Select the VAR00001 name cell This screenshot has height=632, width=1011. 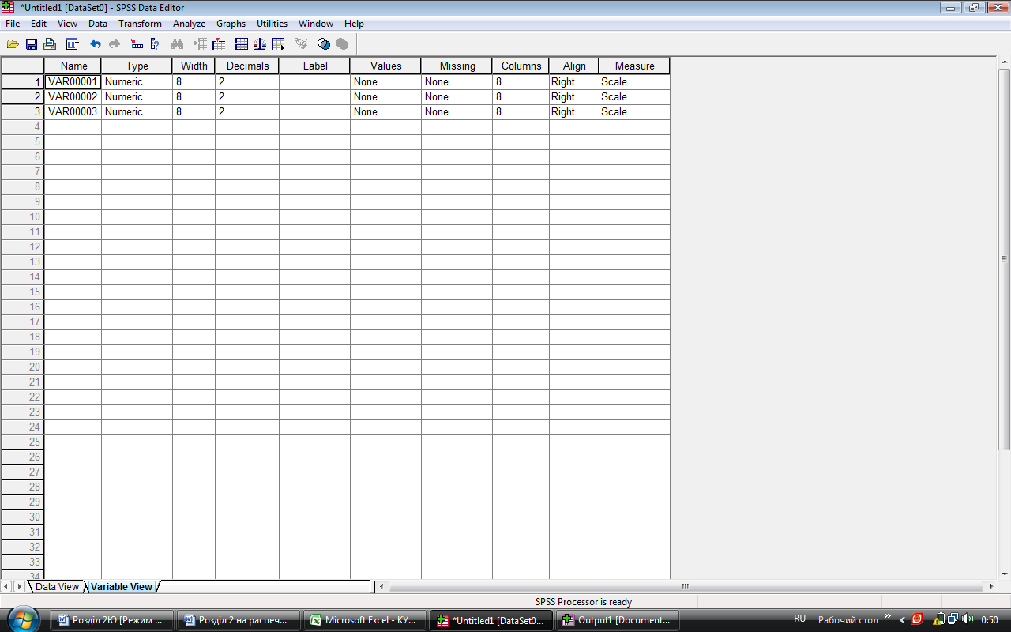pos(73,81)
